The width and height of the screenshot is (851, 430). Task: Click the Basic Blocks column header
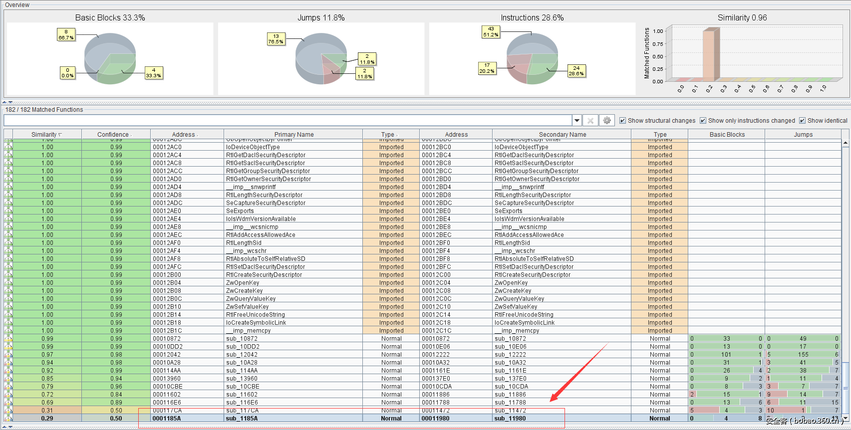727,135
